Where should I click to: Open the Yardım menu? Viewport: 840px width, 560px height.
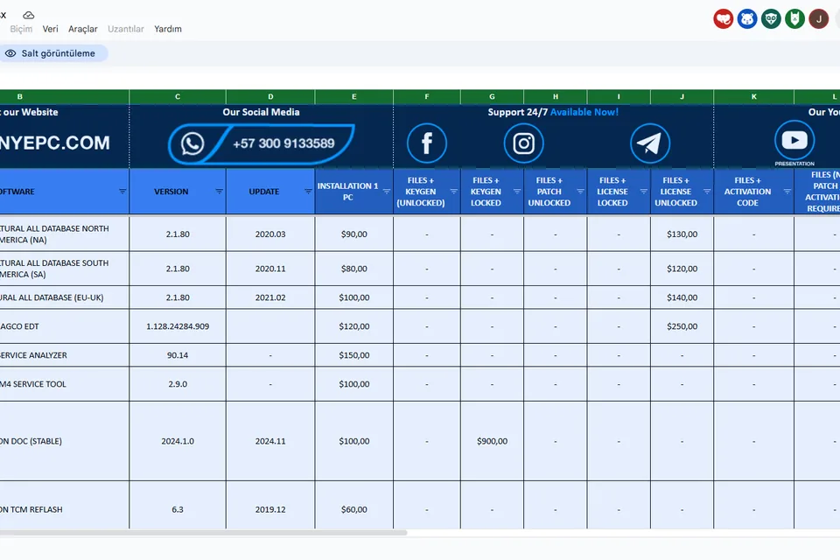[168, 29]
